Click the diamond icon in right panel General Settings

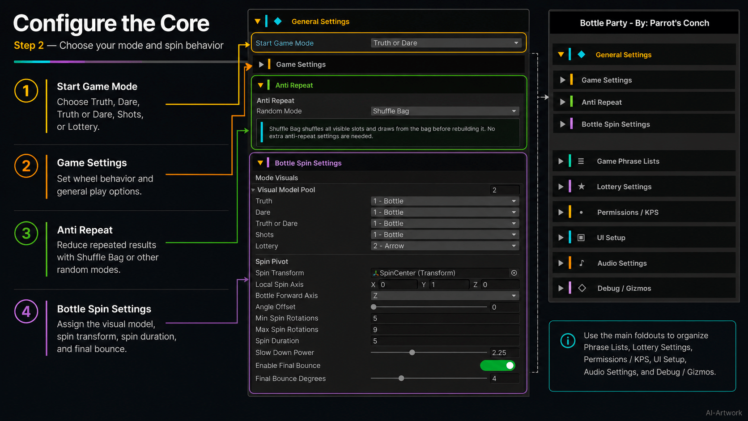[582, 55]
